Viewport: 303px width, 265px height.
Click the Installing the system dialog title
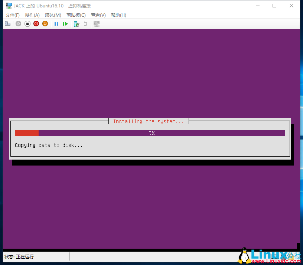coord(149,121)
